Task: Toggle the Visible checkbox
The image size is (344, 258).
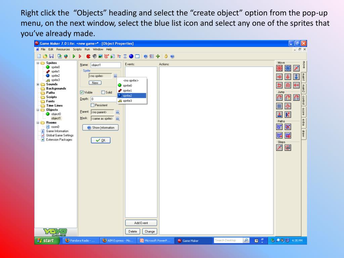Action: tap(82, 92)
